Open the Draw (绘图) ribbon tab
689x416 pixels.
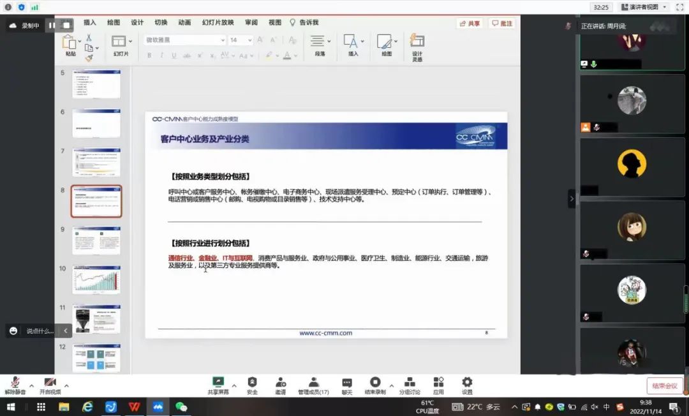114,22
